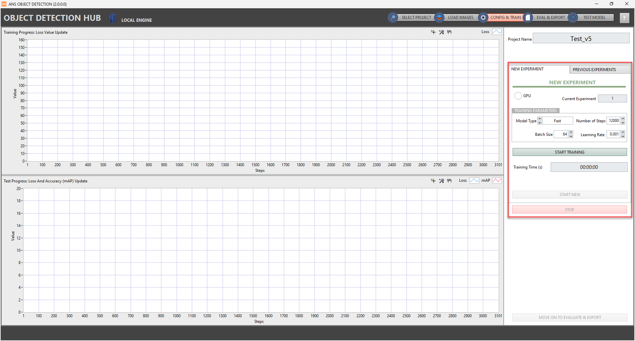Switch to the Previous Experiments tab

(594, 70)
